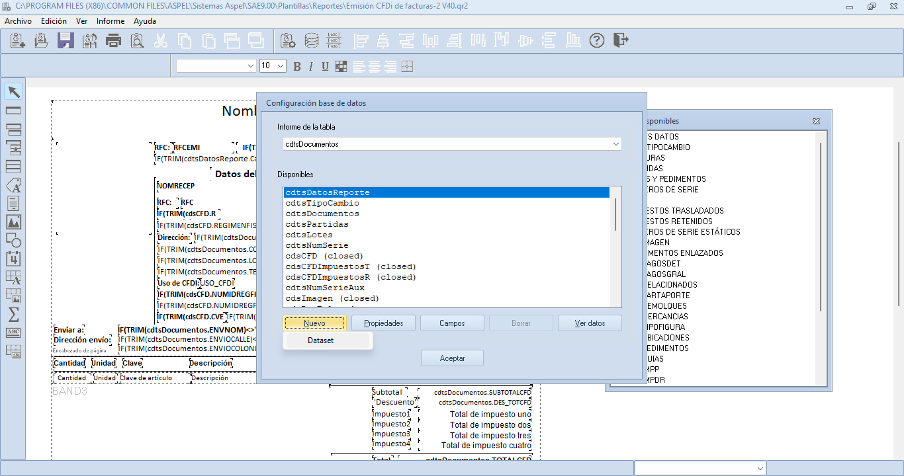Expand the 'Informe de la tabla' dropdown

616,143
